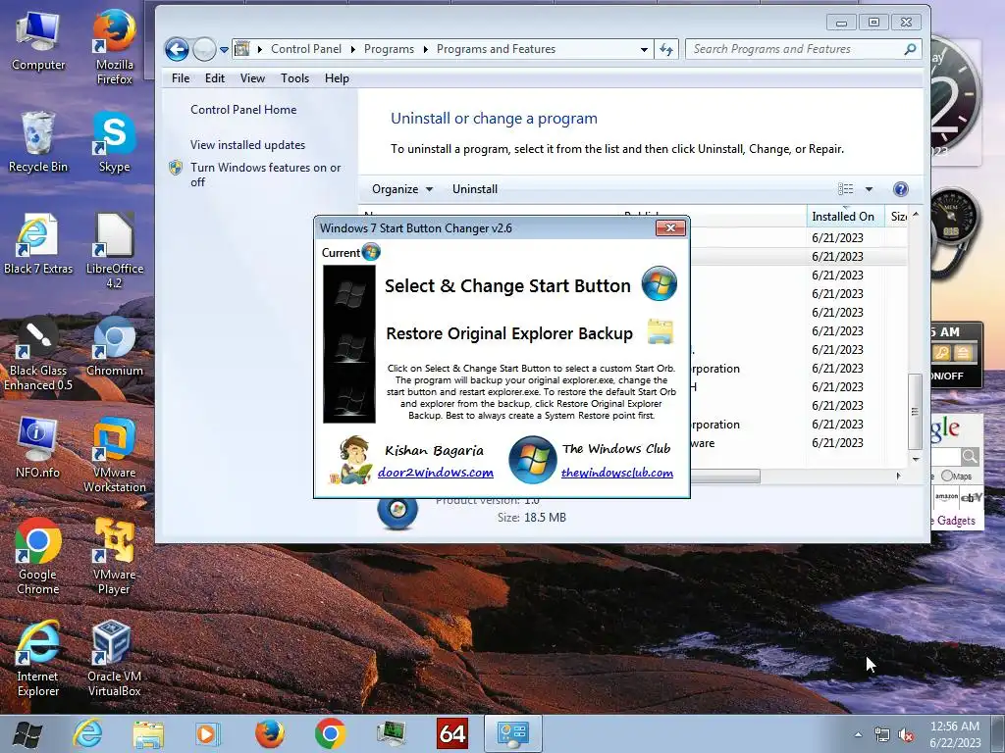
Task: Open the thewindowsclub.com link
Action: [x=616, y=473]
